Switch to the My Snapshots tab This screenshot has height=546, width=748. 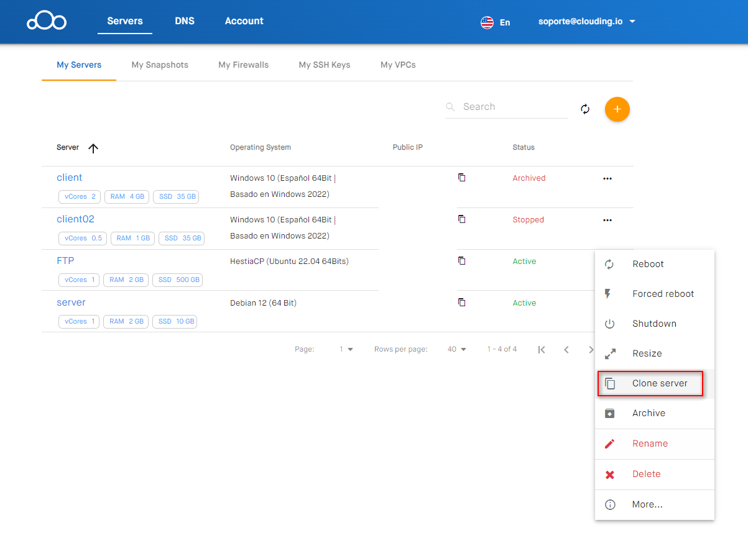point(160,65)
